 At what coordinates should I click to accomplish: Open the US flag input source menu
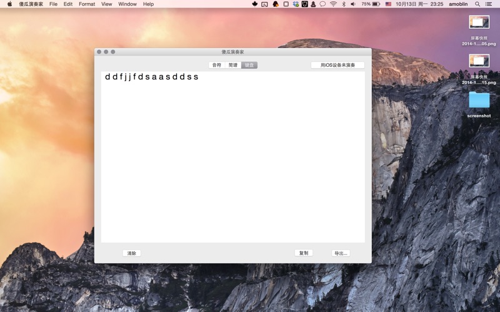click(x=388, y=4)
